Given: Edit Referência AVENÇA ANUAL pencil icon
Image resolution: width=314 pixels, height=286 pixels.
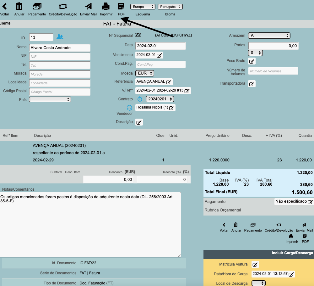Looking at the screenshot, I should tap(169, 82).
